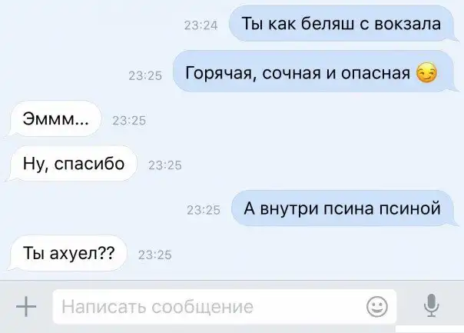Viewport: 464px width, 333px height.
Task: Click the word "беляш" in first message
Action: pyautogui.click(x=327, y=23)
